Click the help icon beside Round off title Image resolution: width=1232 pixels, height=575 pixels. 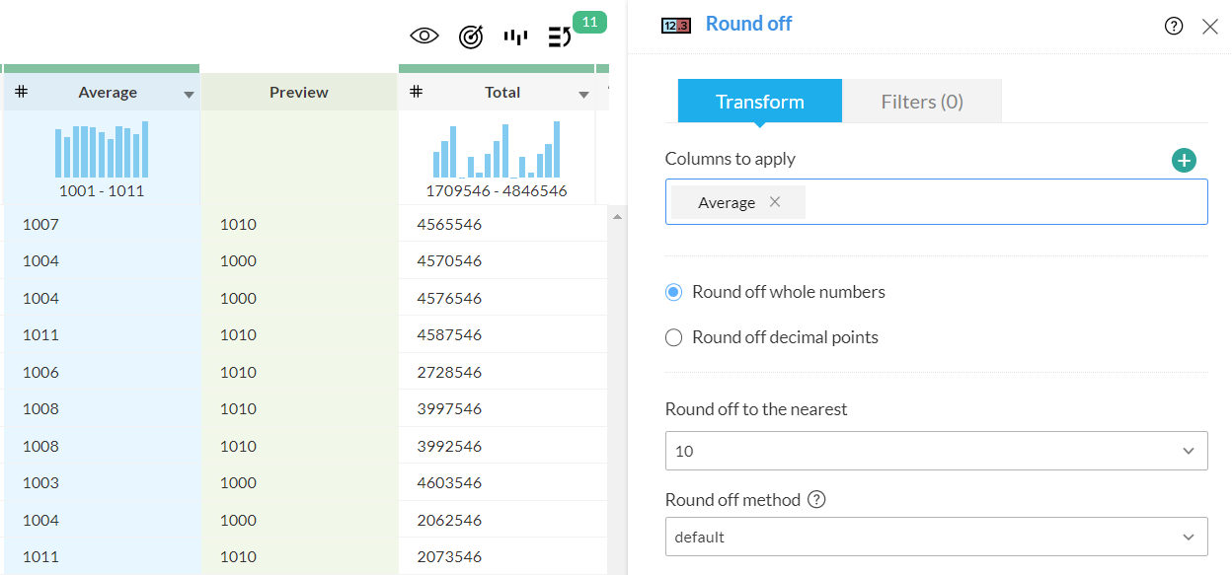(1174, 27)
